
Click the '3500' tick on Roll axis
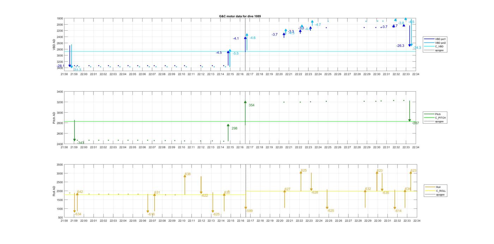60,165
